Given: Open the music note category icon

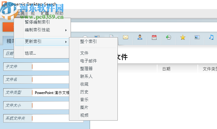Looking at the screenshot, I should pos(211,37).
